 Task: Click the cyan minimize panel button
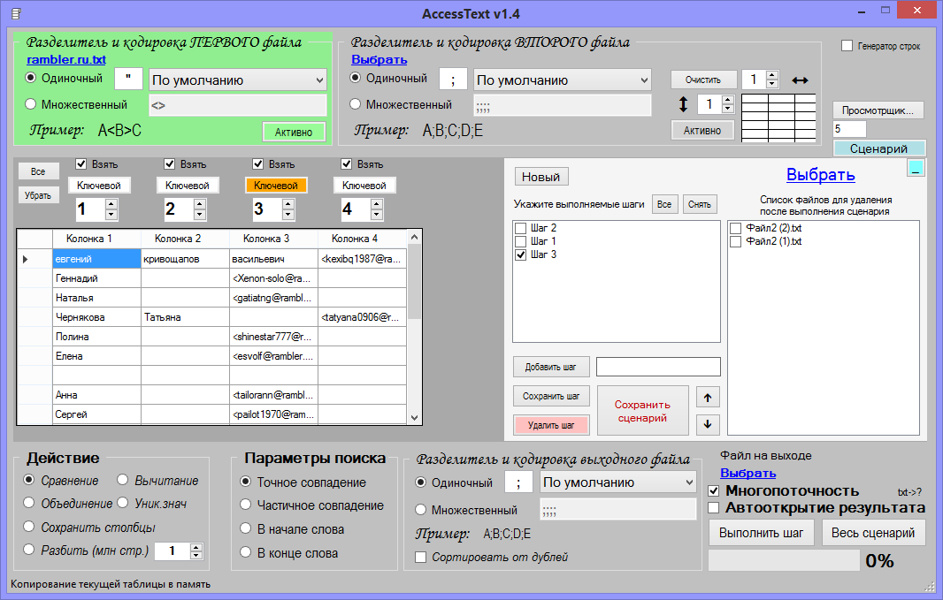[916, 168]
